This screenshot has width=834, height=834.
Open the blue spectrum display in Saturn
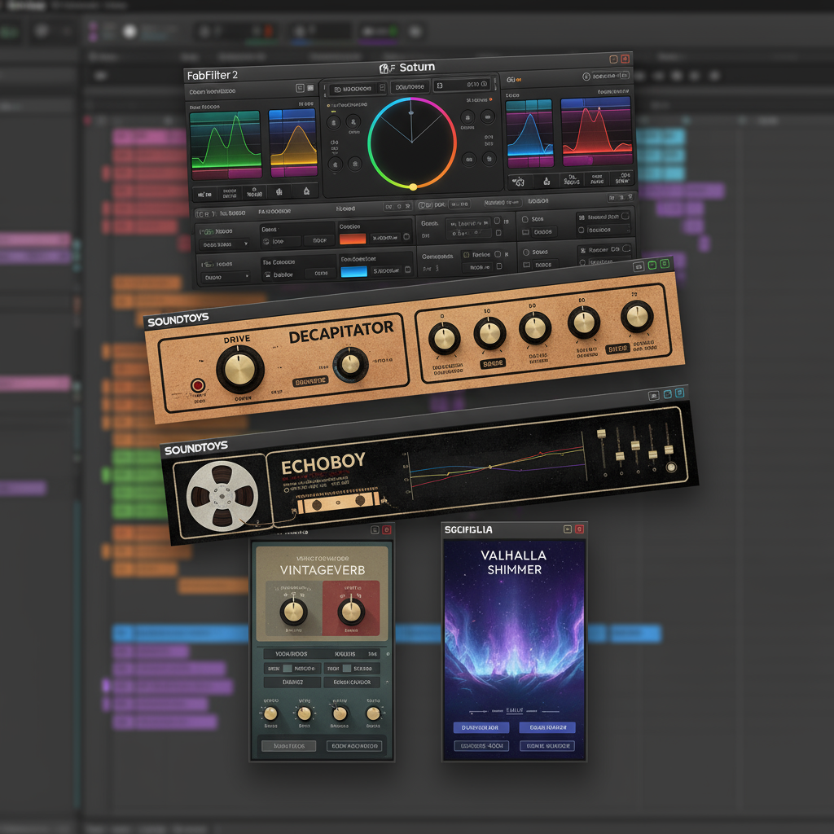529,134
